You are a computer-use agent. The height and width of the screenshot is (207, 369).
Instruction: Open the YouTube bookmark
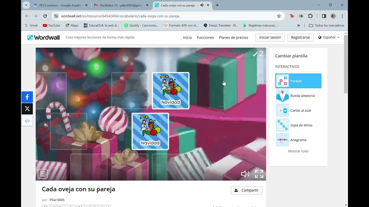51,25
